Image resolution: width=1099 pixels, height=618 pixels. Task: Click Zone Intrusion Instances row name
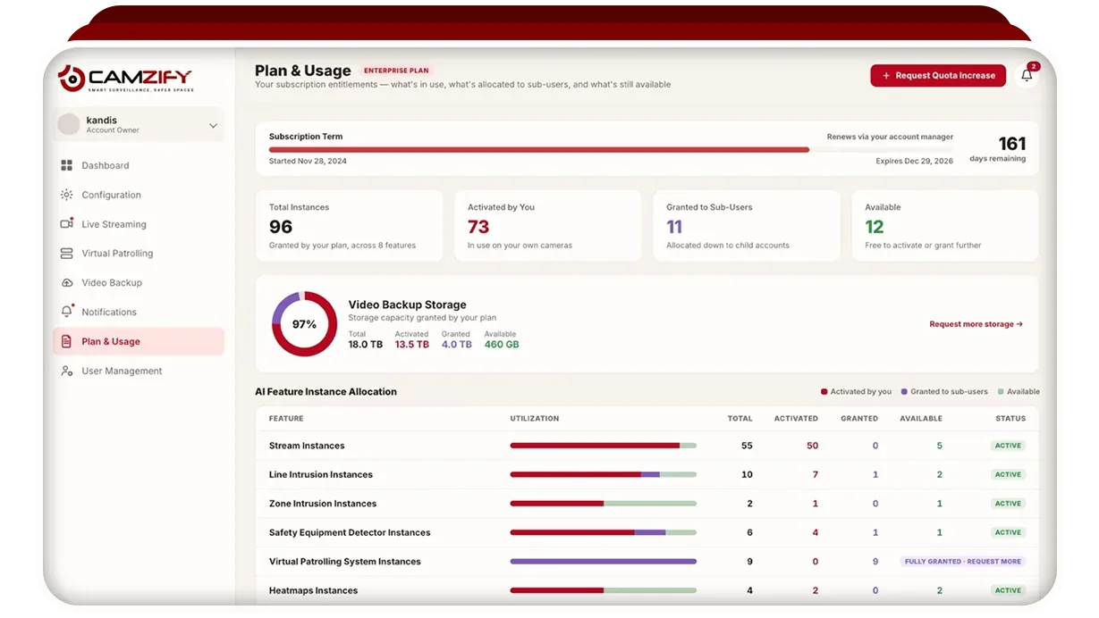(323, 504)
